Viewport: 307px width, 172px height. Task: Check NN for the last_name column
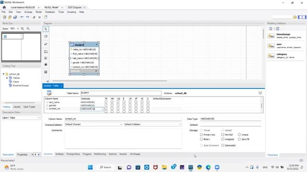click(x=112, y=102)
